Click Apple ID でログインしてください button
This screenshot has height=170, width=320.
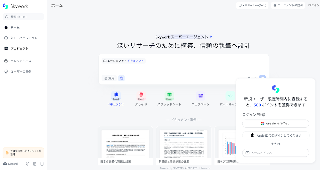(276, 135)
